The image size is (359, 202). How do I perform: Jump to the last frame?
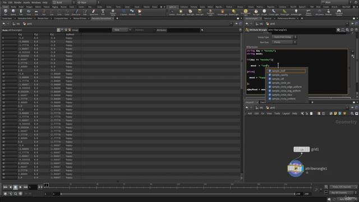(25, 187)
